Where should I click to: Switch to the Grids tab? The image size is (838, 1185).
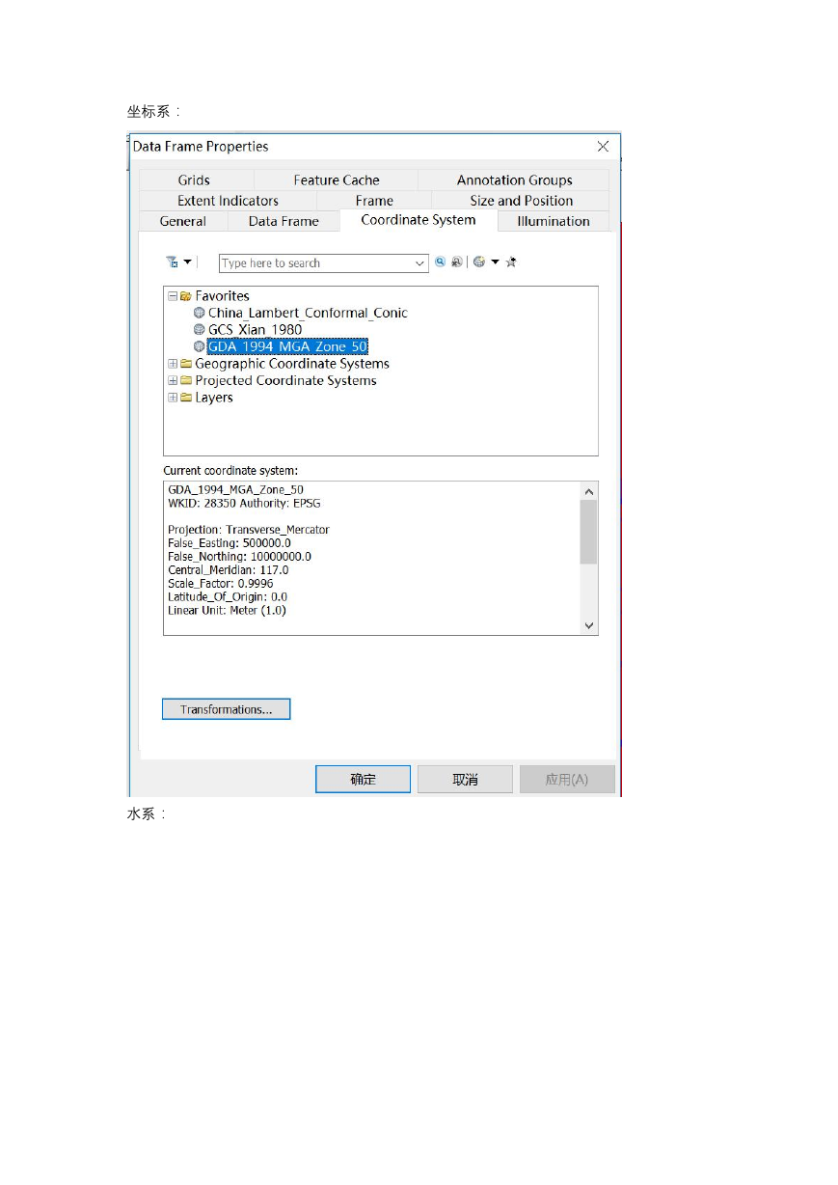pyautogui.click(x=194, y=180)
